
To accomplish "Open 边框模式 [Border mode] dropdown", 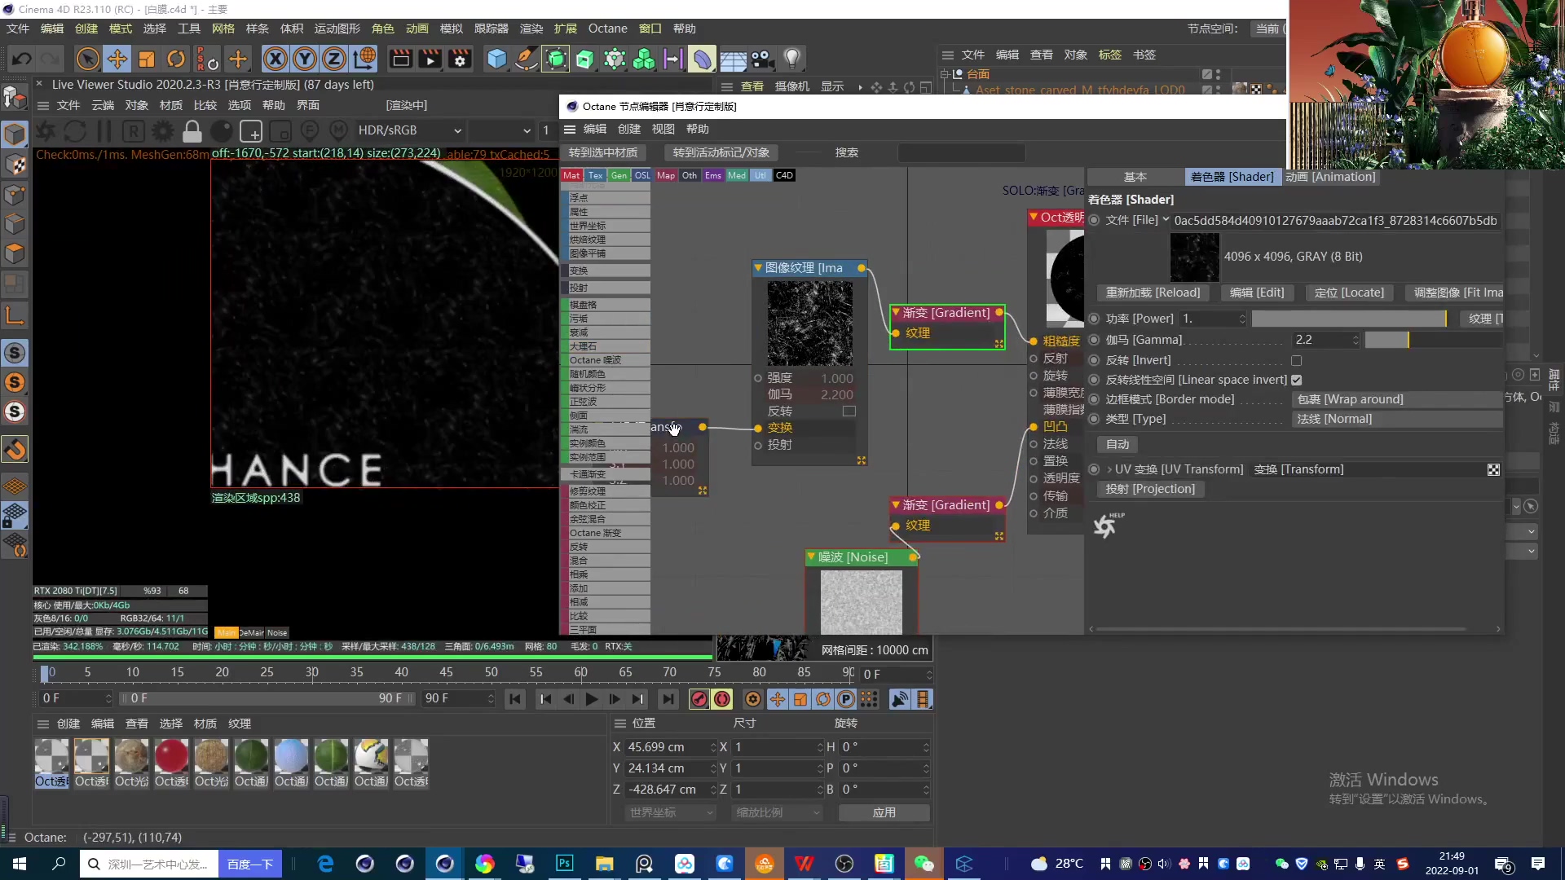I will [x=1396, y=399].
